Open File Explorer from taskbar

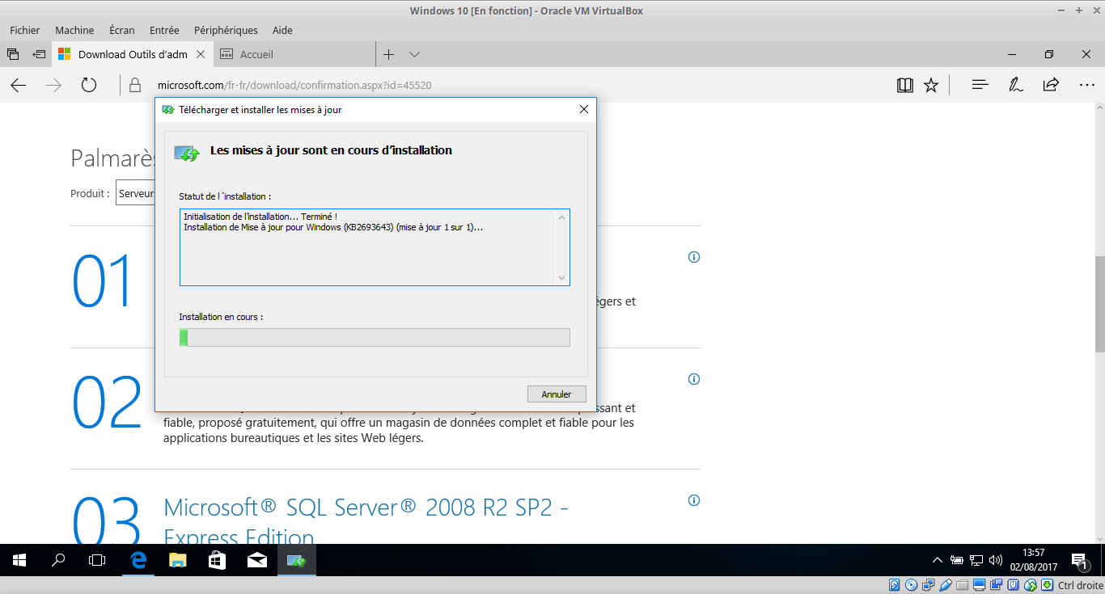coord(177,560)
